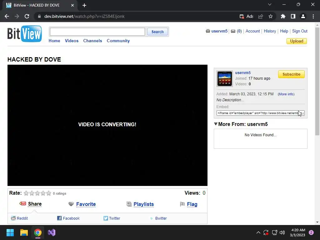The height and width of the screenshot is (240, 320).
Task: Click the Search button
Action: 157,32
